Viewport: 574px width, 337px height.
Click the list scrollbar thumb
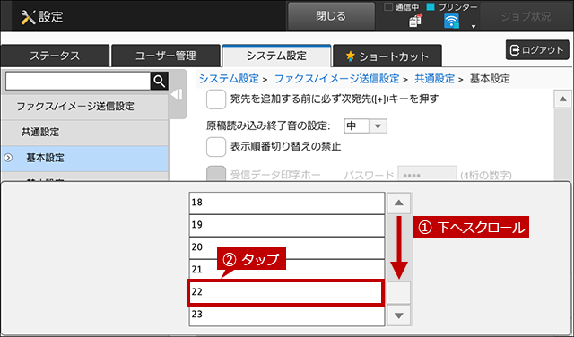pos(398,293)
